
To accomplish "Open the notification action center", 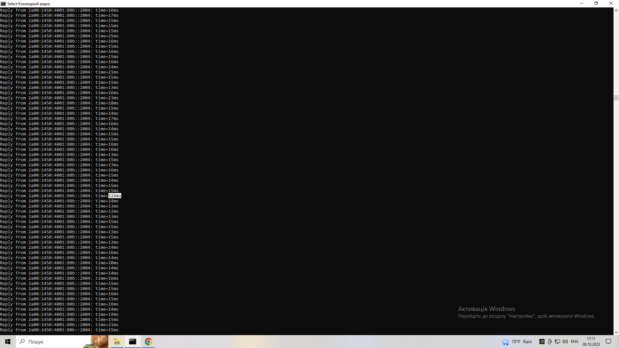I will 608,342.
